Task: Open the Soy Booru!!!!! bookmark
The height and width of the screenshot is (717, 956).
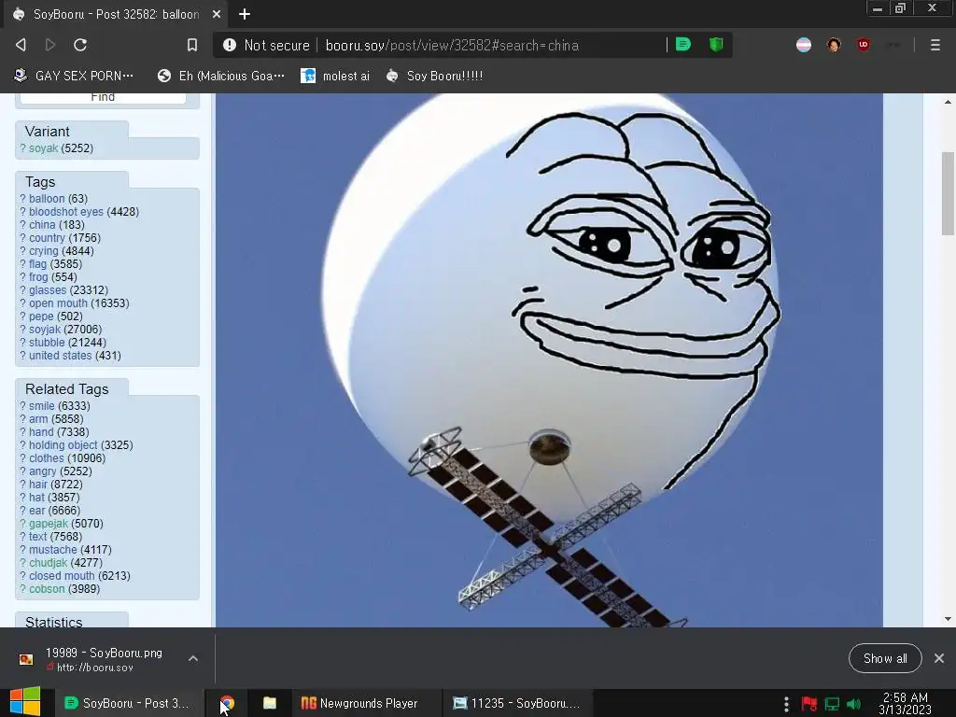Action: (435, 76)
